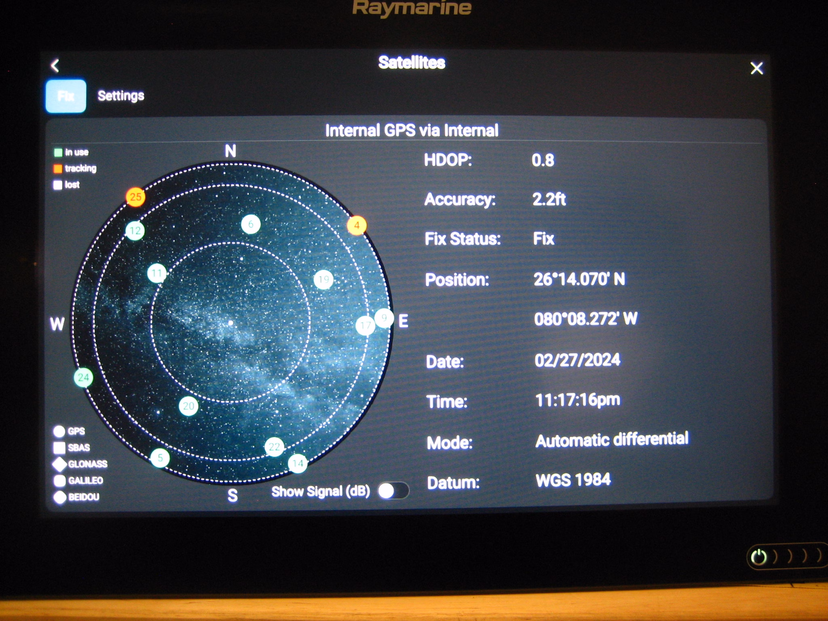Select satellite 20 marker

188,406
